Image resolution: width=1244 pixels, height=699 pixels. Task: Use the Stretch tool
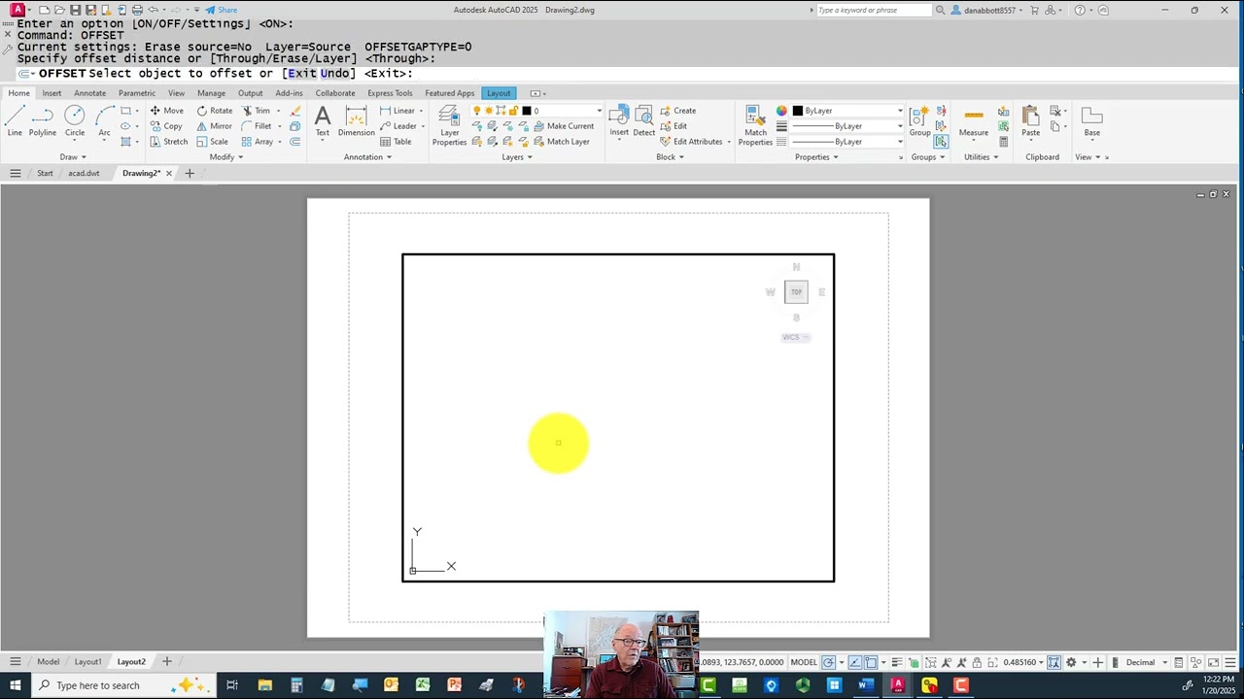tap(168, 142)
